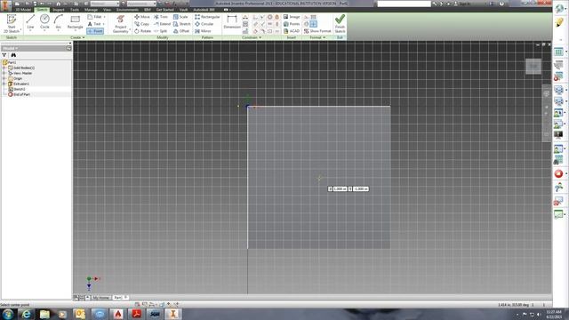This screenshot has height=320, width=569.
Task: Select the Rotate tool
Action: point(142,31)
